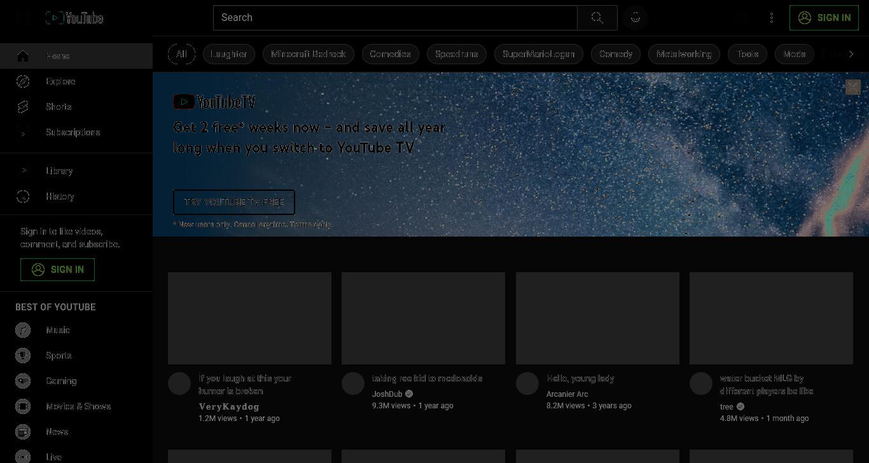869x463 pixels.
Task: Select the Speedruns filter chip
Action: pyautogui.click(x=457, y=54)
